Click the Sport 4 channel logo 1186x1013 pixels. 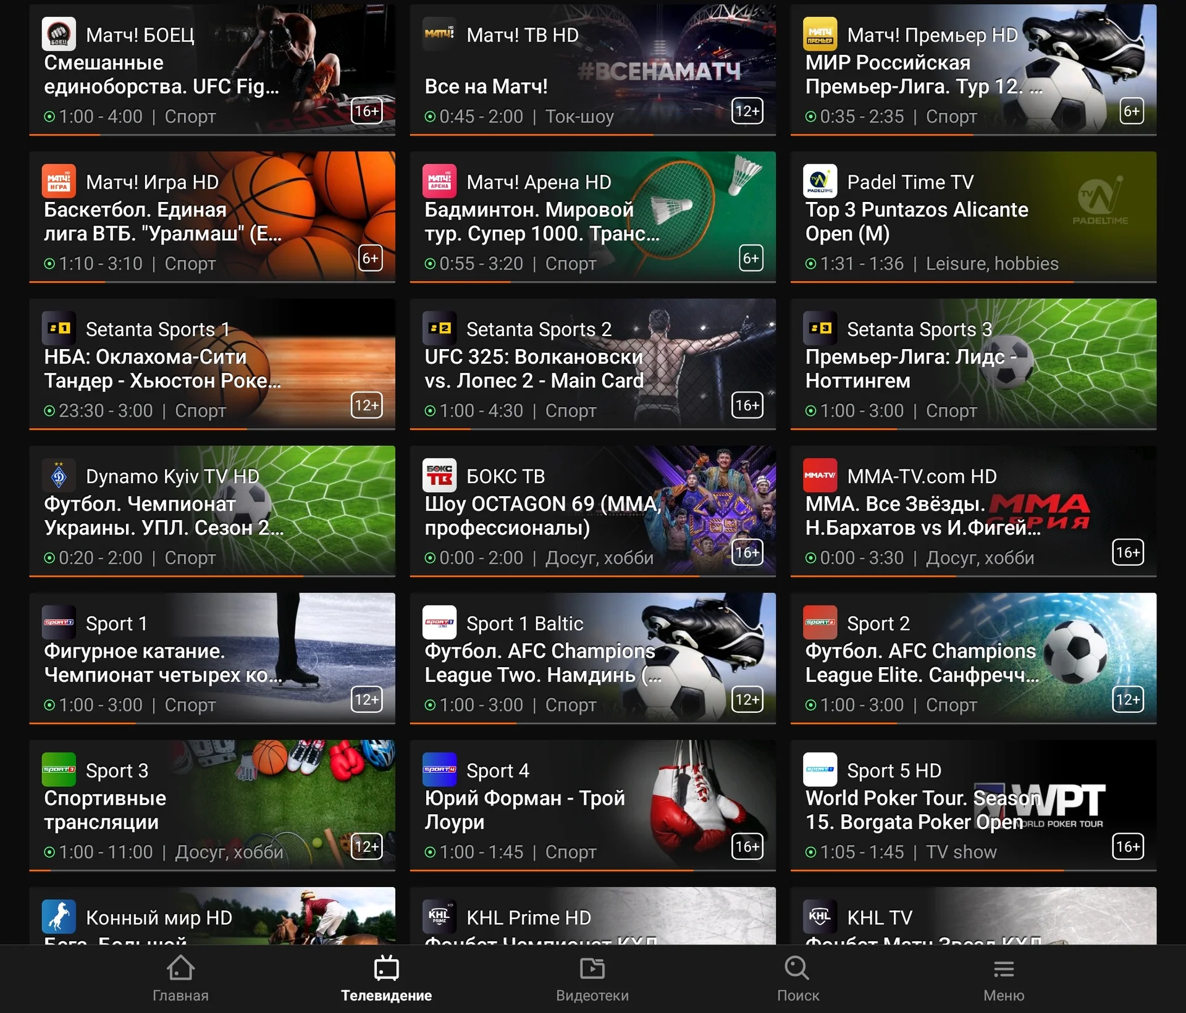(x=439, y=769)
